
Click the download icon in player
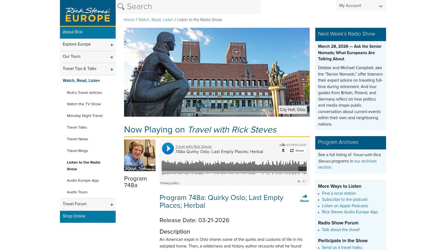pyautogui.click(x=283, y=151)
